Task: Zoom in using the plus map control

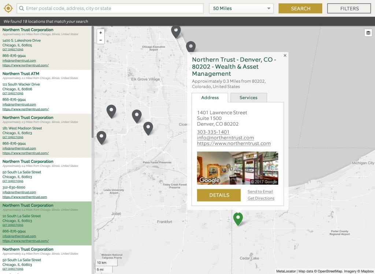Action: [x=101, y=33]
